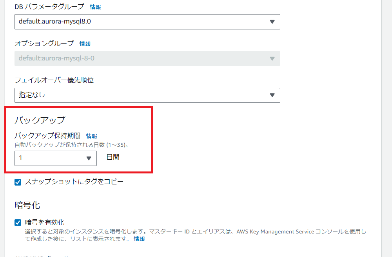Viewport: 392px width, 257px height.
Task: Toggle the 暗号を有効化 checkbox
Action: point(18,222)
